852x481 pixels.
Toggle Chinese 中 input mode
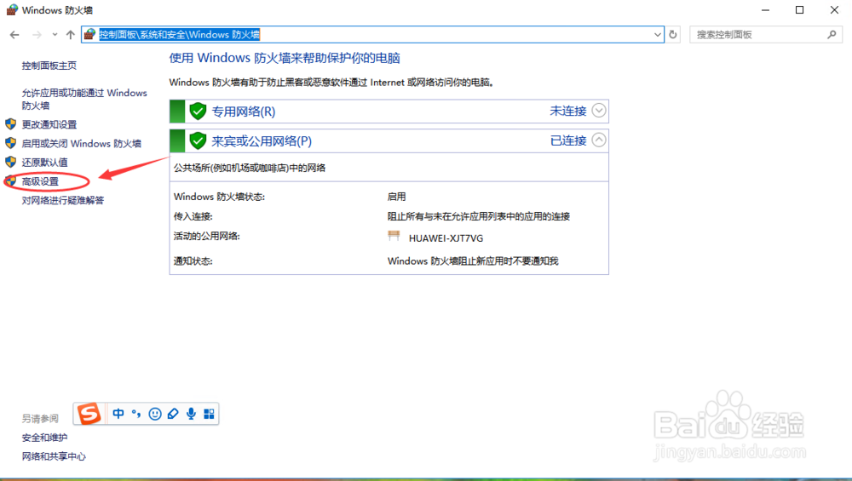point(118,414)
